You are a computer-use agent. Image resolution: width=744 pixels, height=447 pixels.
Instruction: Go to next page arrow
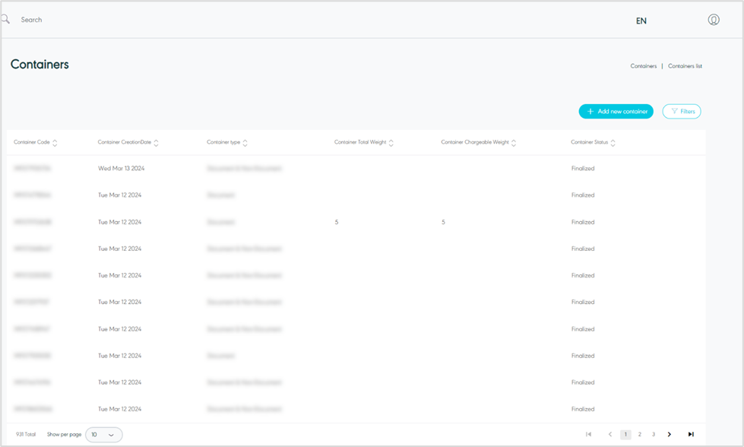point(669,434)
